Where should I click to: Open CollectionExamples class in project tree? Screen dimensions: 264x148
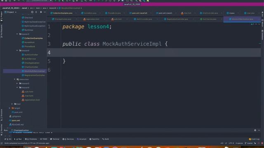point(32,38)
